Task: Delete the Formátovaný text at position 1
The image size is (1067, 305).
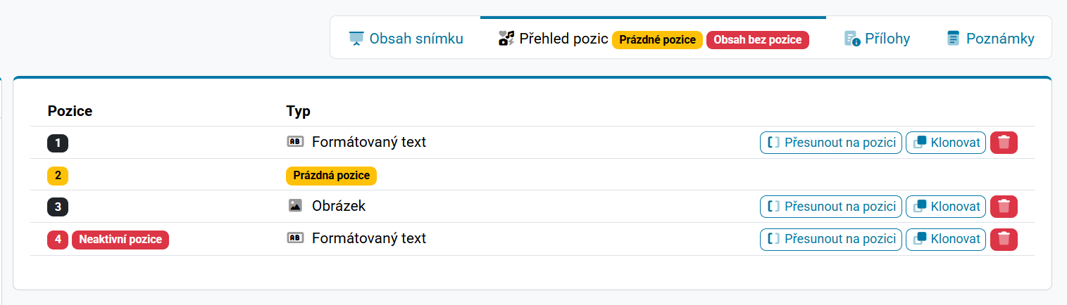Action: coord(1004,143)
